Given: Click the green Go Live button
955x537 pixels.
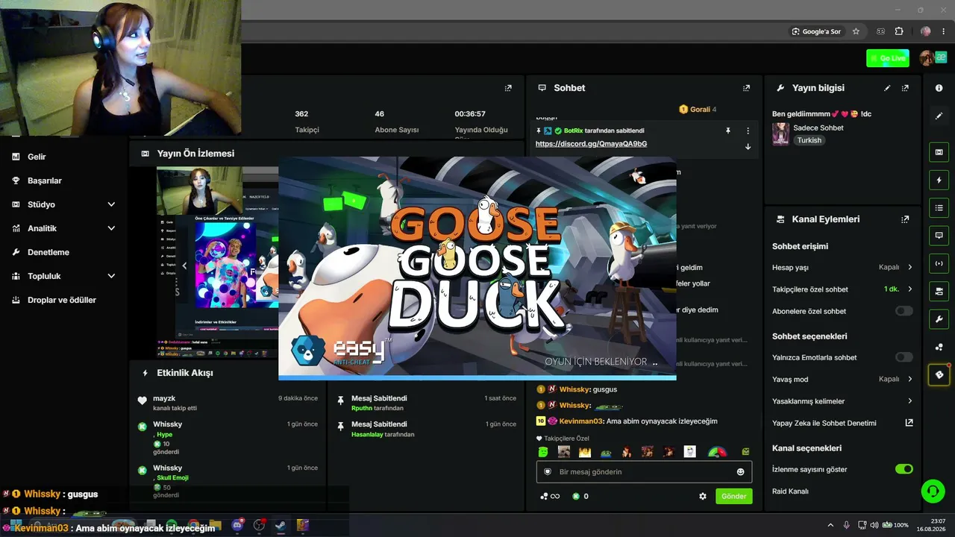Looking at the screenshot, I should coord(888,58).
